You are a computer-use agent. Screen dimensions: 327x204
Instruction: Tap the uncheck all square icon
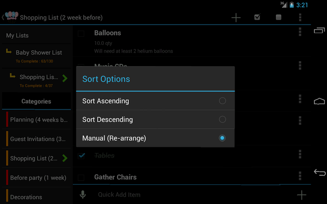click(278, 17)
